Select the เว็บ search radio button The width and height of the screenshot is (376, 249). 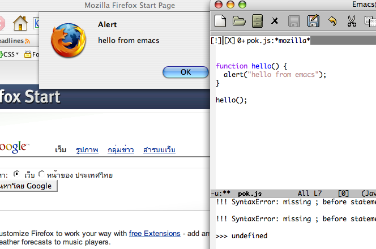pyautogui.click(x=16, y=174)
